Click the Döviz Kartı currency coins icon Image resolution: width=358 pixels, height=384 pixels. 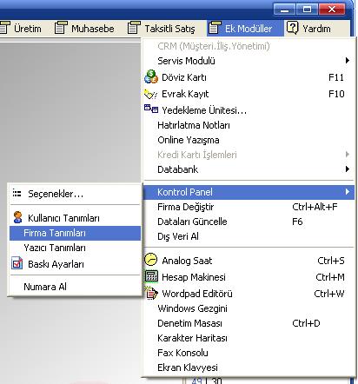tap(151, 76)
